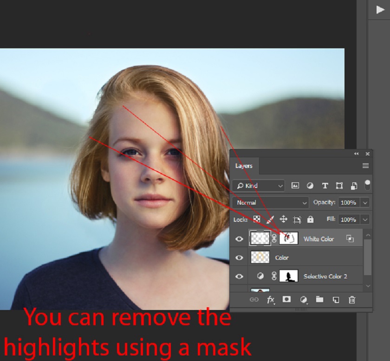Click the layer style fx icon
390x361 pixels.
[x=271, y=300]
